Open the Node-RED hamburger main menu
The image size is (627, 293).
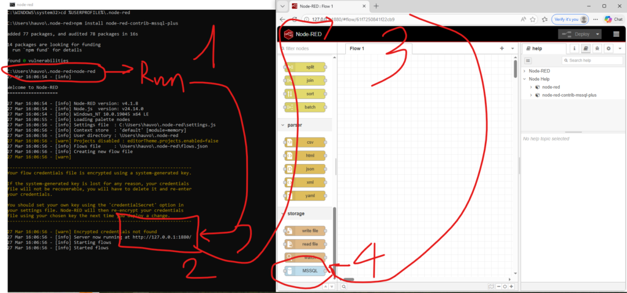(x=615, y=34)
